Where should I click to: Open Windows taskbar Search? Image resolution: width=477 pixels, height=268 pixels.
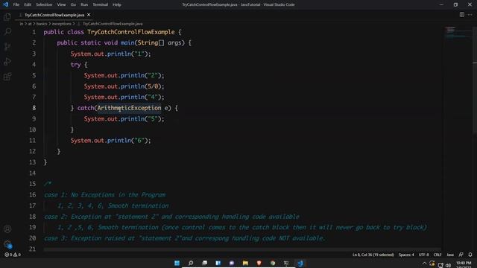pos(191,263)
